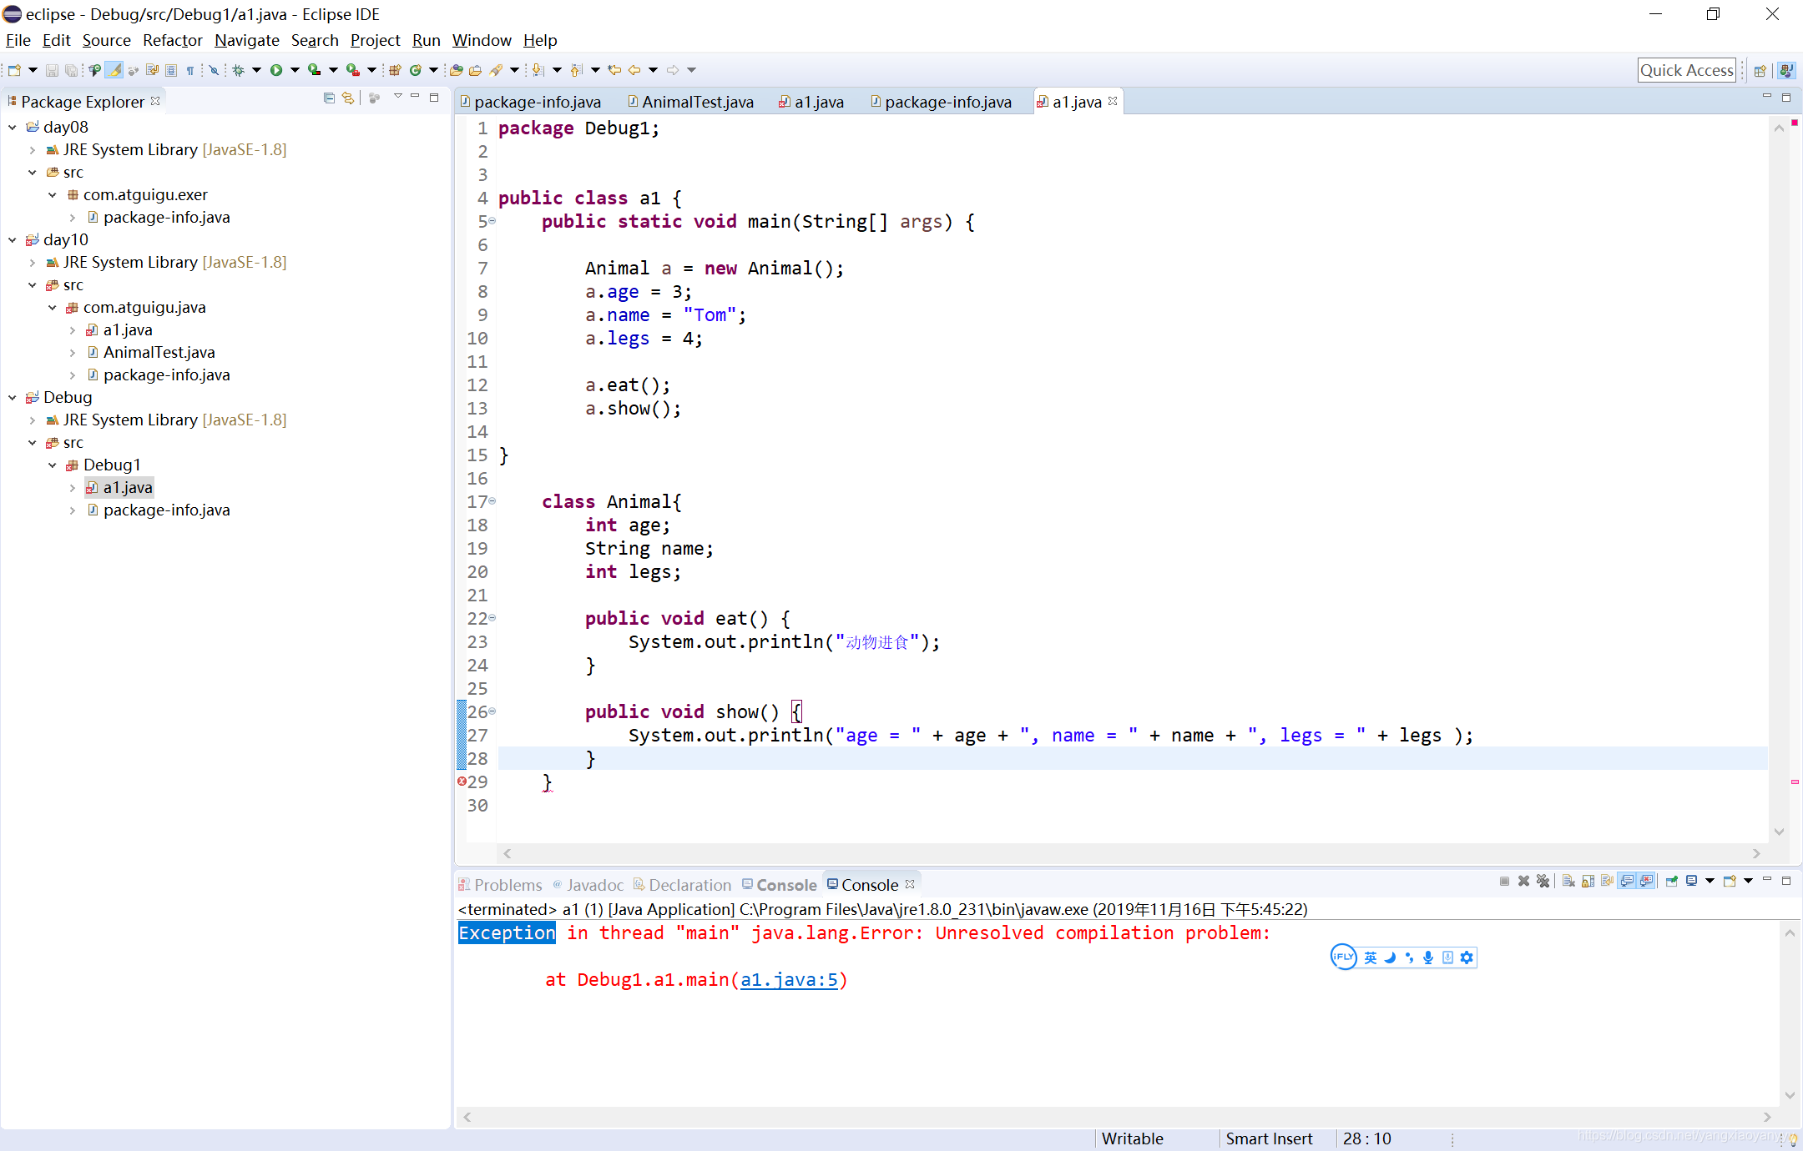Expand the Debug project JRE System Library
The width and height of the screenshot is (1803, 1151).
click(x=33, y=420)
